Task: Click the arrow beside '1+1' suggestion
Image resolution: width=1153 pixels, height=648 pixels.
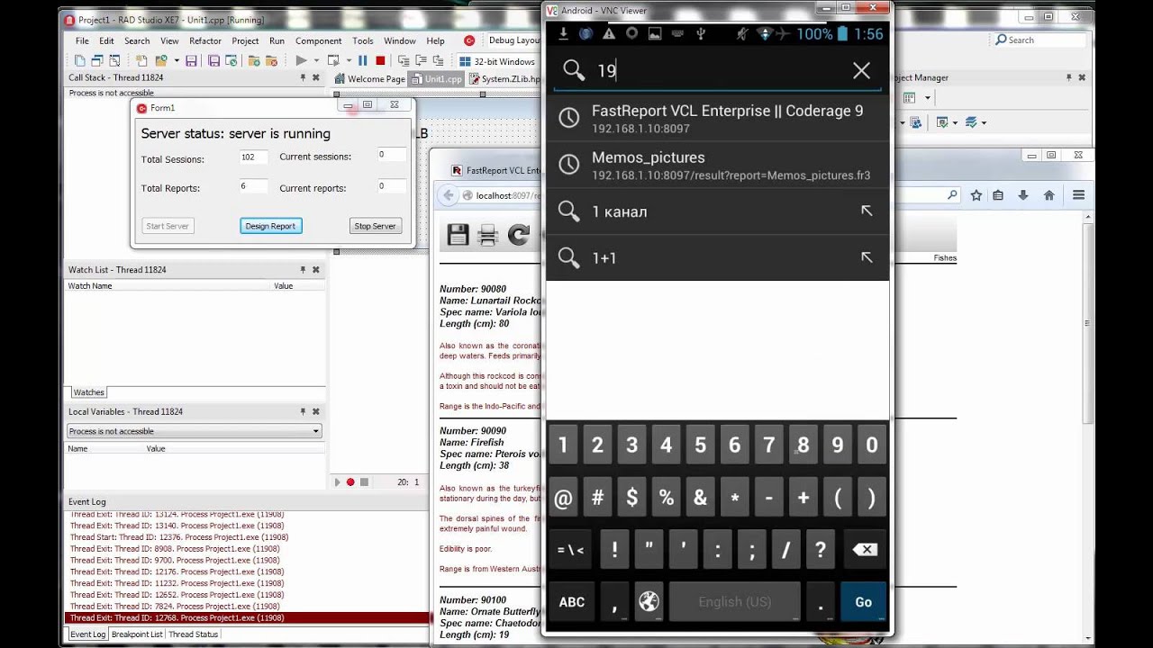Action: pyautogui.click(x=867, y=257)
